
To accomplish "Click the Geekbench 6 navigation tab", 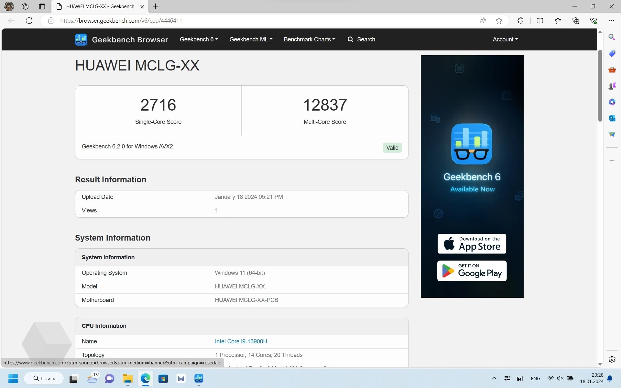I will click(198, 39).
